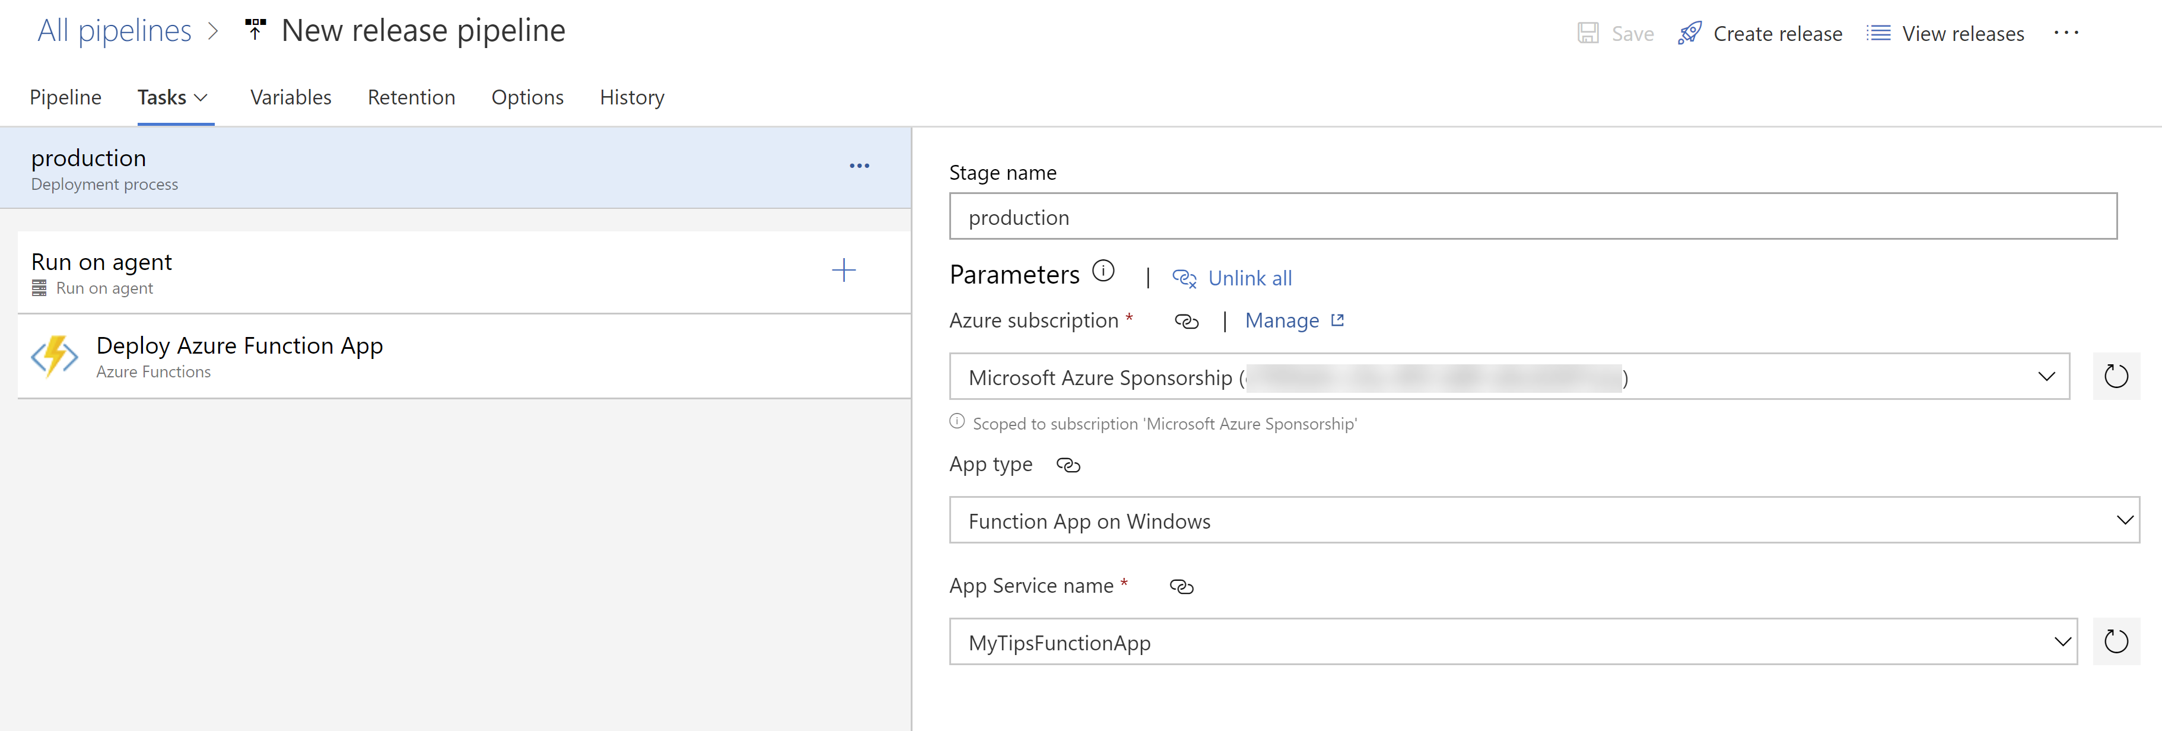
Task: Click the link icon next to Azure subscription
Action: pyautogui.click(x=1186, y=322)
